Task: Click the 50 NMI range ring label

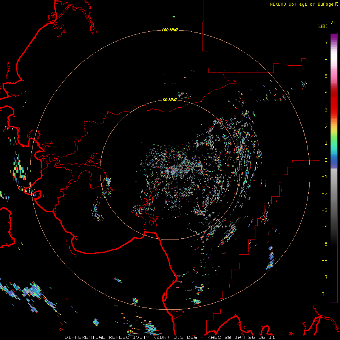Action: 170,100
